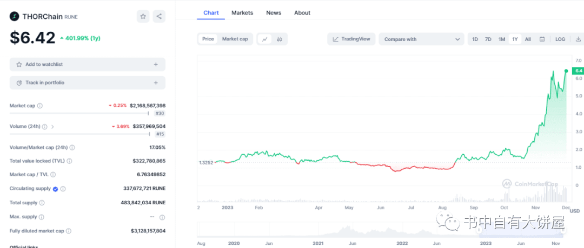
Task: Expand the Volume (24h) chevron
Action: tap(52, 127)
